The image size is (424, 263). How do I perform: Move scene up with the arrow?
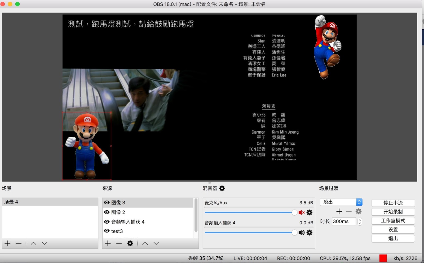click(x=33, y=243)
